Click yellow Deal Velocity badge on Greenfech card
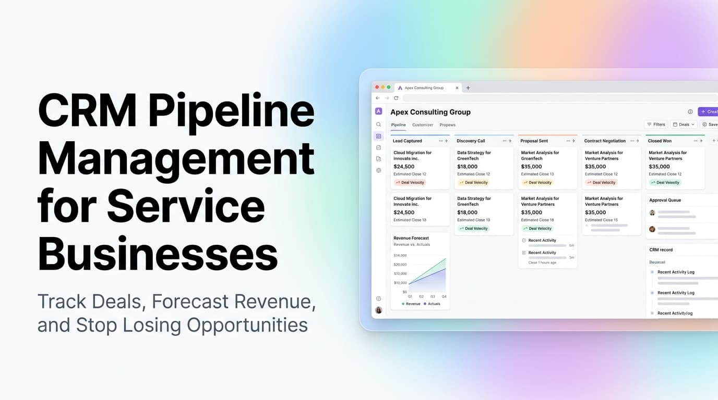 click(x=537, y=183)
